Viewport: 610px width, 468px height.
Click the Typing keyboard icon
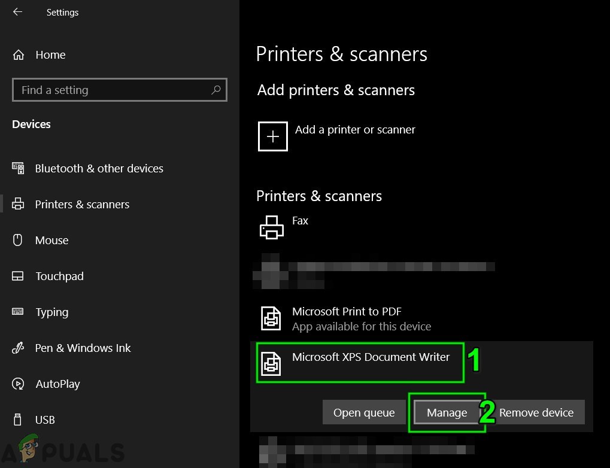pyautogui.click(x=18, y=312)
